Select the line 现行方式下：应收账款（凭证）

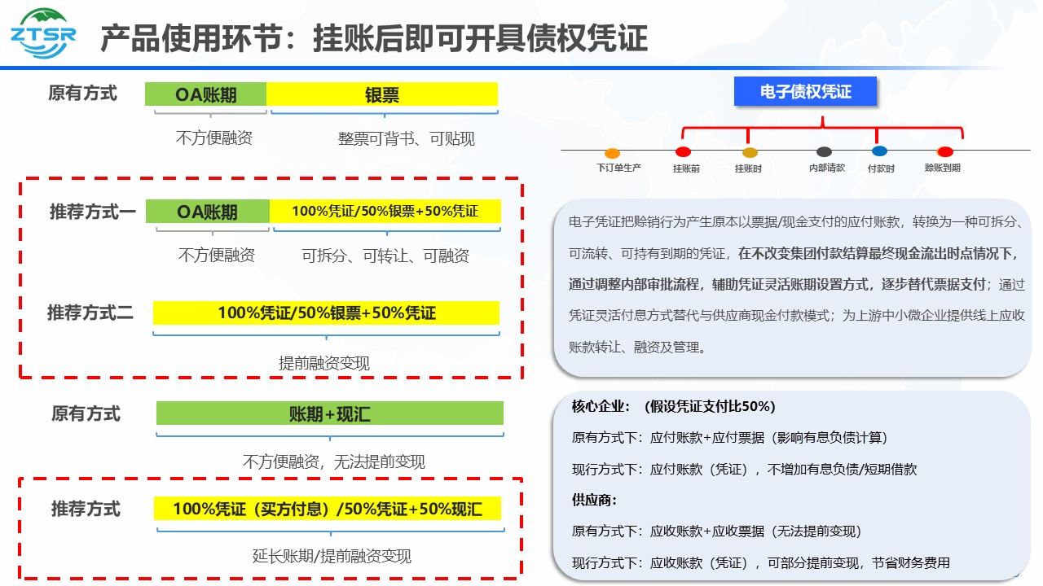[760, 563]
